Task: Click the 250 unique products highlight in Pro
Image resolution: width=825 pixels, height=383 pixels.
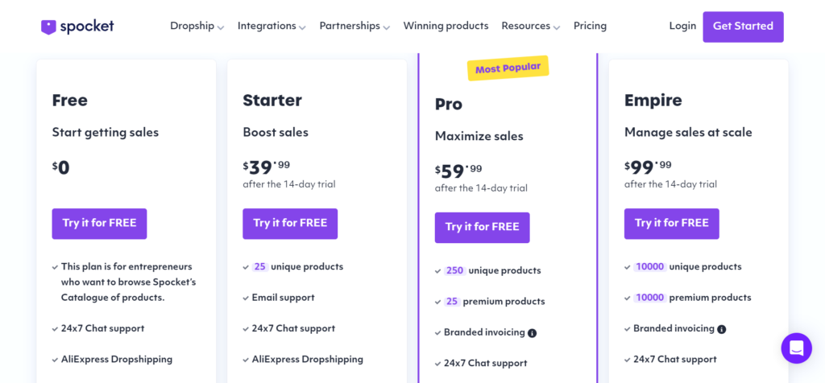Action: pos(454,271)
